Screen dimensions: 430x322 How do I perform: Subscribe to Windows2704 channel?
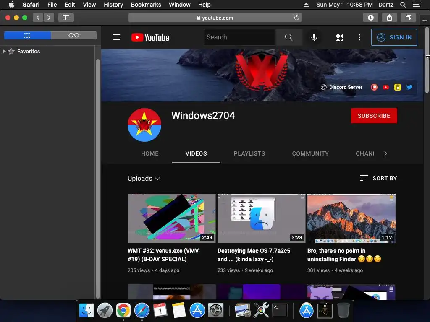[374, 116]
